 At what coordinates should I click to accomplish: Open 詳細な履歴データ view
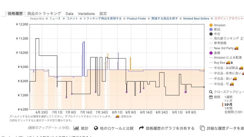click(x=225, y=128)
